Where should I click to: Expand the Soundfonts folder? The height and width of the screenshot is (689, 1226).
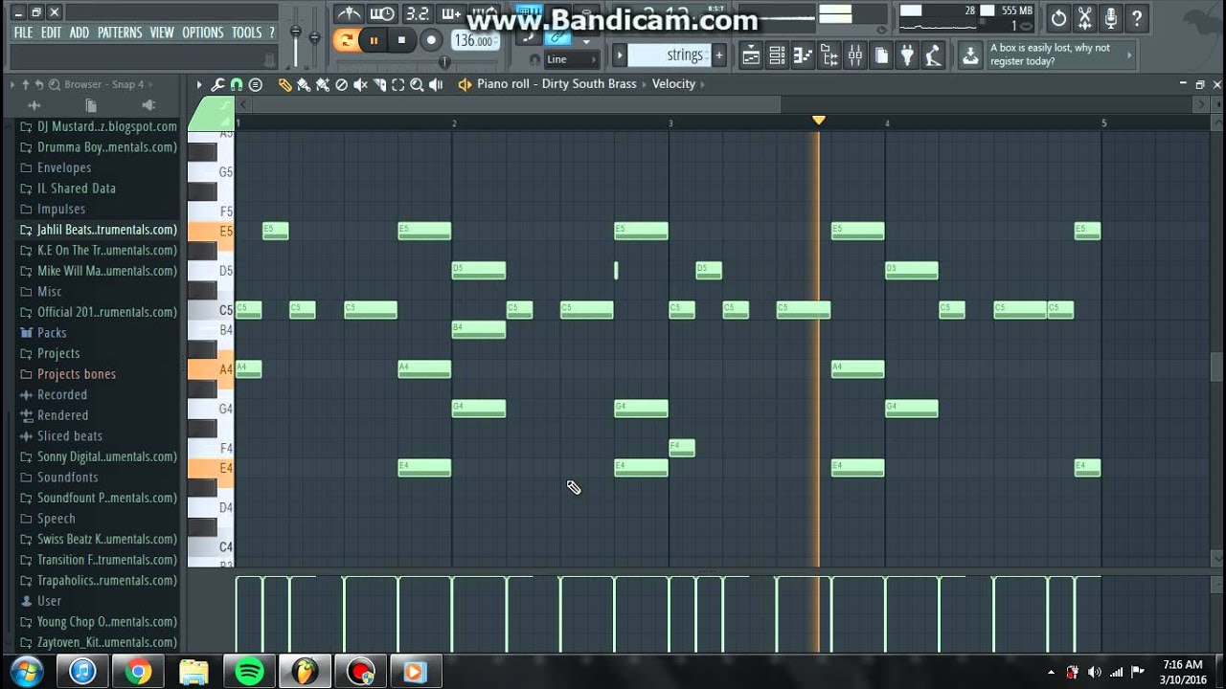67,478
